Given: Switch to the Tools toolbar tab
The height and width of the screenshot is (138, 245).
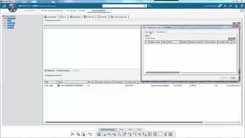Looking at the screenshot, I should (130, 129).
